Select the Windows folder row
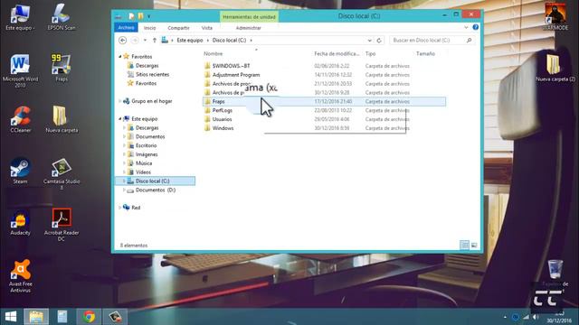 point(324,128)
